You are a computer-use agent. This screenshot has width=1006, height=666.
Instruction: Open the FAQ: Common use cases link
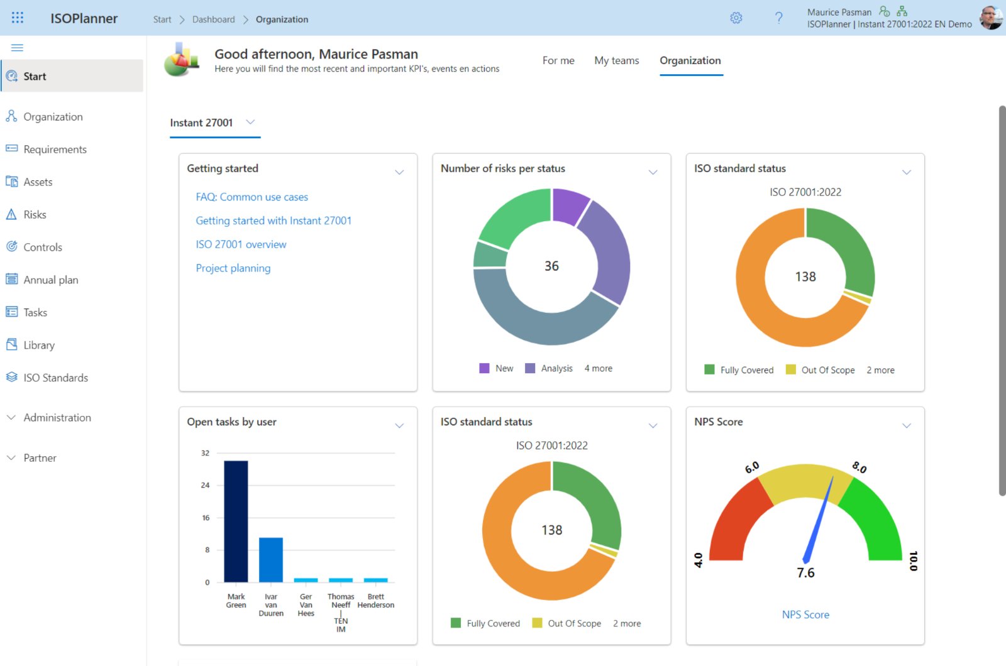click(x=252, y=197)
